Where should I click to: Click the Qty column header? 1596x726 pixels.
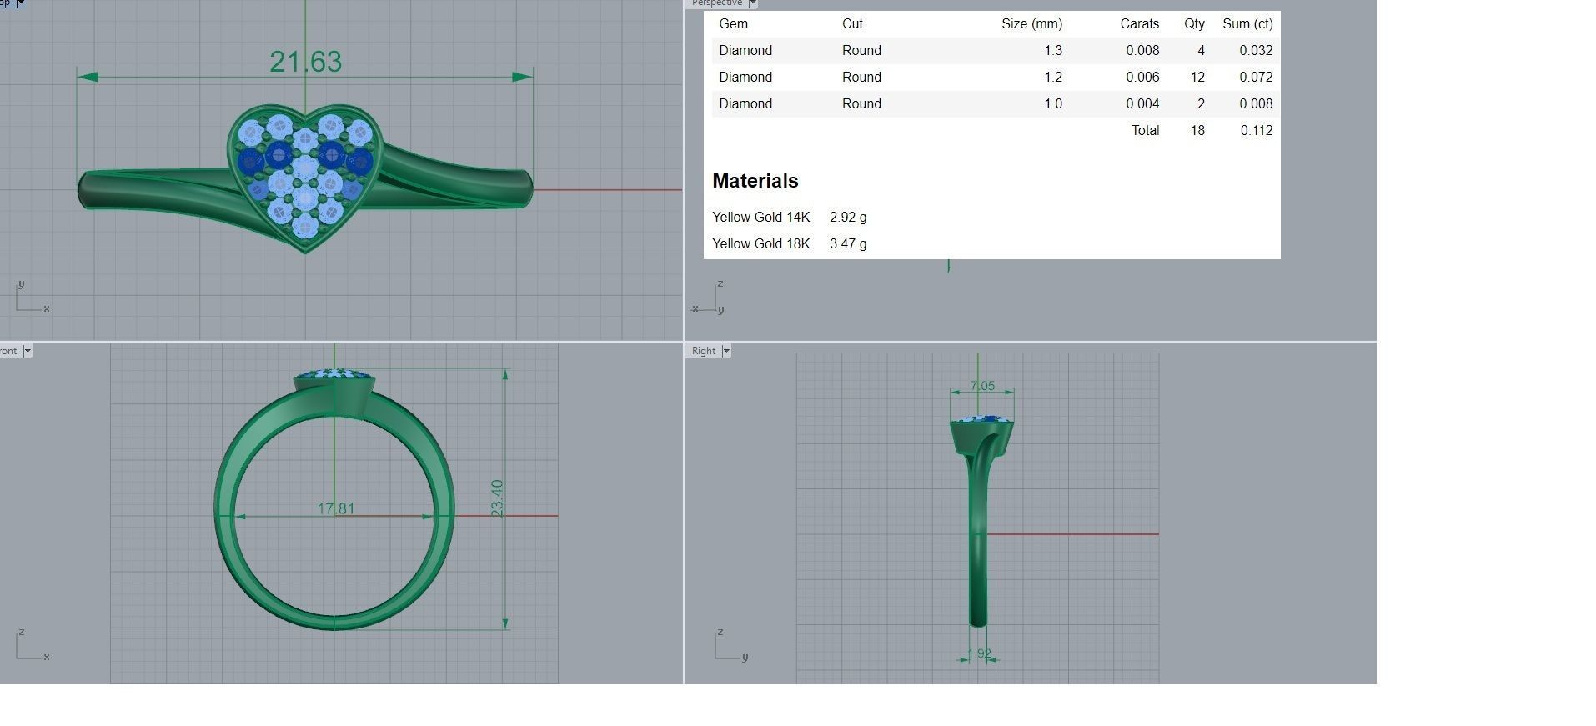click(x=1194, y=24)
